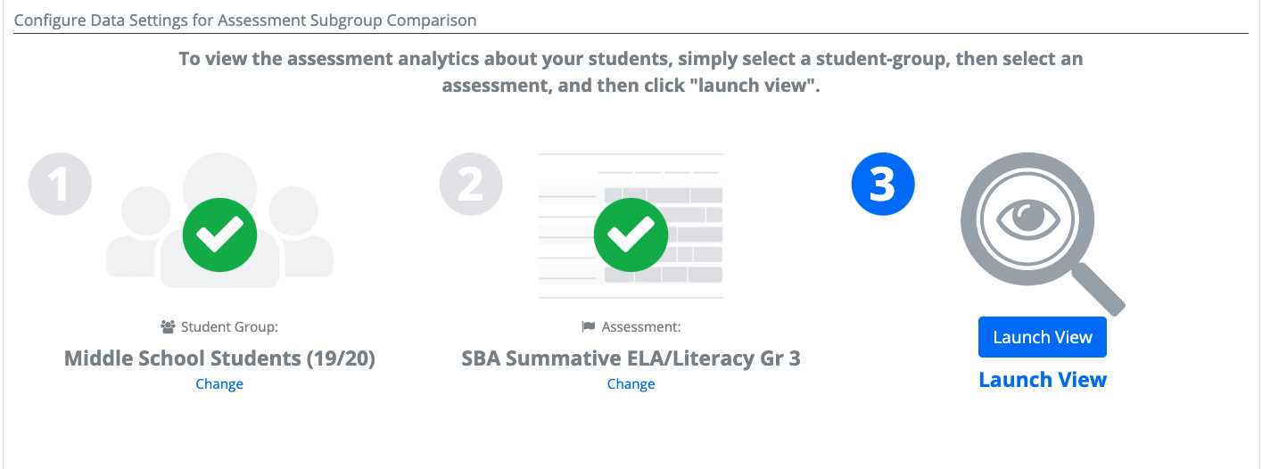This screenshot has width=1262, height=469.
Task: Click the bold Launch View text link
Action: (x=1043, y=380)
